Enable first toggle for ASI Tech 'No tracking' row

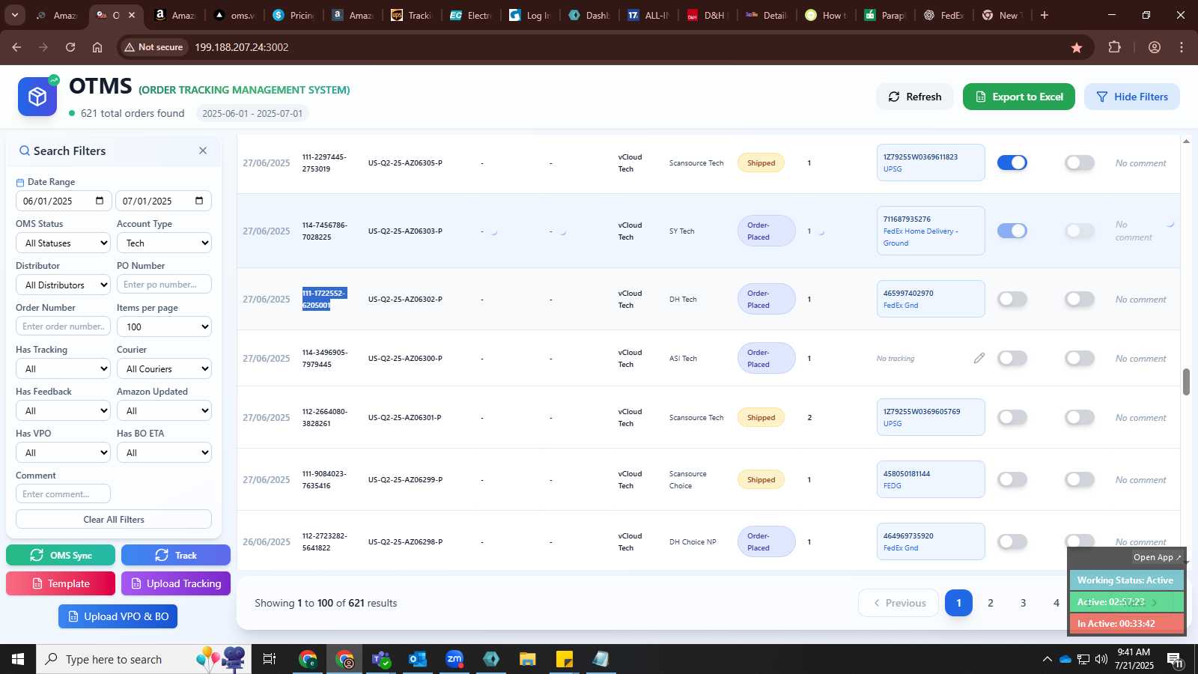click(1012, 358)
